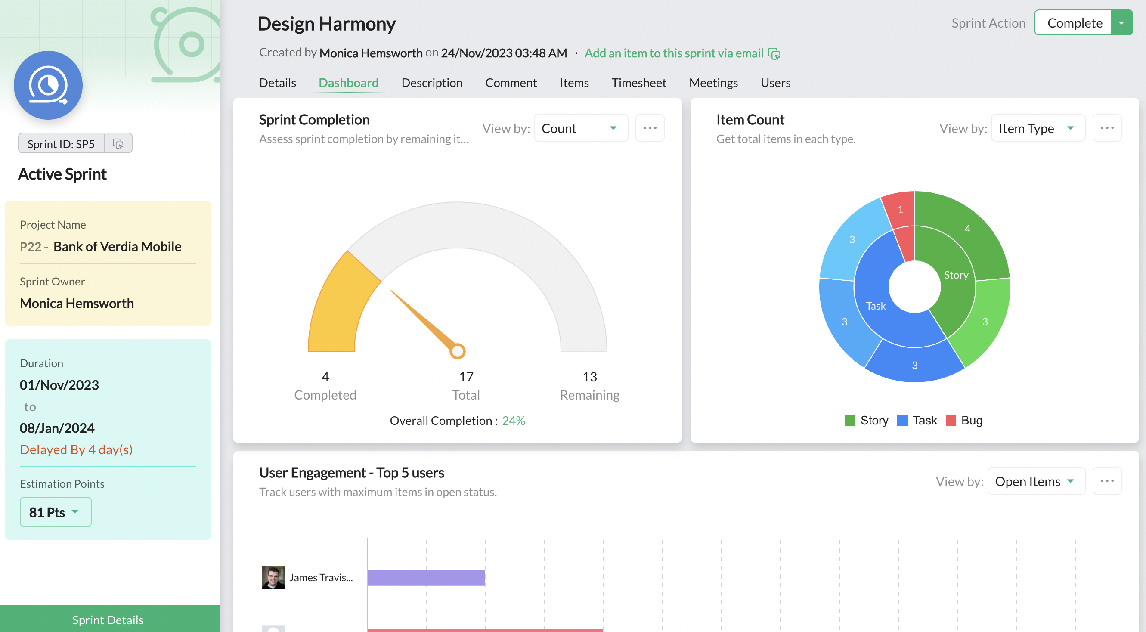Click James Travis avatar photo

click(273, 577)
